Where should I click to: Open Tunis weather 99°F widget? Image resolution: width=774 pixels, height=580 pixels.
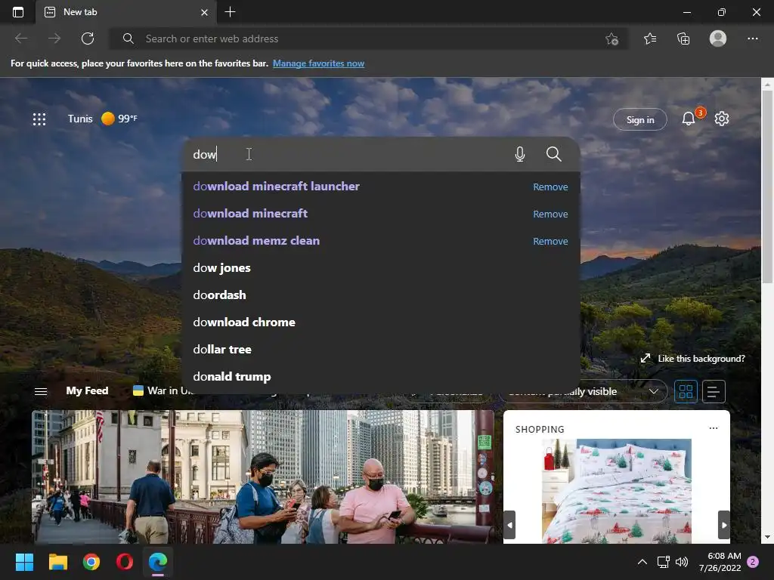tap(102, 119)
